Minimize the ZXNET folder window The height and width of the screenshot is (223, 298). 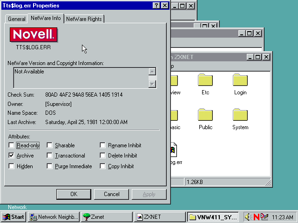pos(250,57)
